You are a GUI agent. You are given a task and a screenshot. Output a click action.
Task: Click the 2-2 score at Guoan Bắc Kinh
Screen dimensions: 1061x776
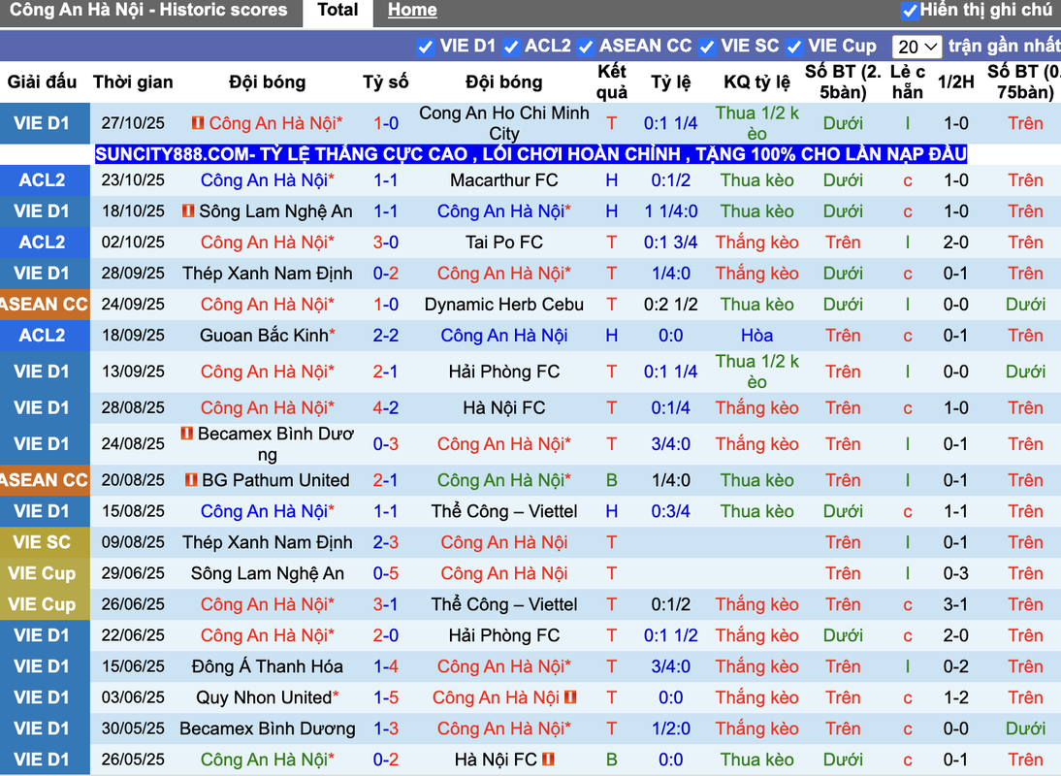pos(386,336)
